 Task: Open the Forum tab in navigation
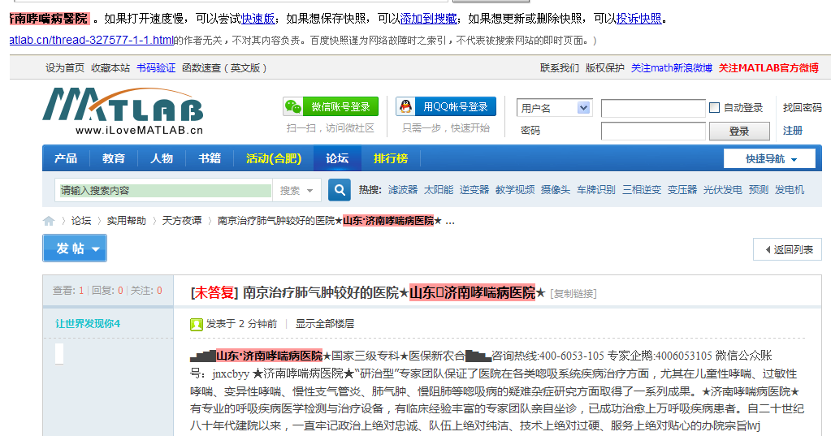337,158
